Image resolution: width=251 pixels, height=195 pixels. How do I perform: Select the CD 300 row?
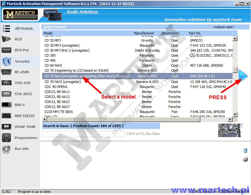pyautogui.click(x=137, y=55)
